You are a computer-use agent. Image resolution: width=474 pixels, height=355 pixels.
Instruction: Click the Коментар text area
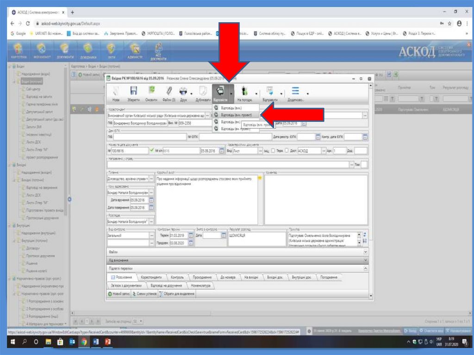(316, 199)
